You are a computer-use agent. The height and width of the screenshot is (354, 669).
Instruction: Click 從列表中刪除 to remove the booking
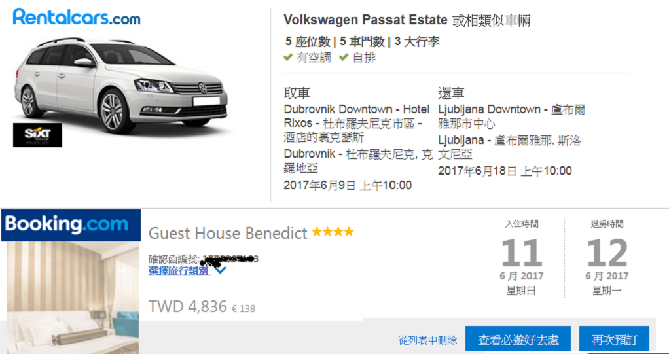point(428,340)
